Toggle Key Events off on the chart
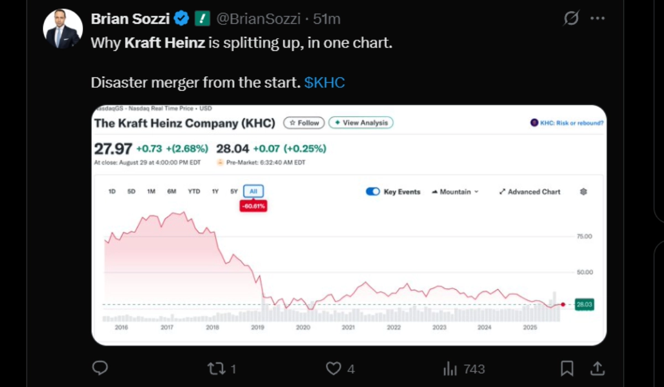664x387 pixels. (372, 191)
